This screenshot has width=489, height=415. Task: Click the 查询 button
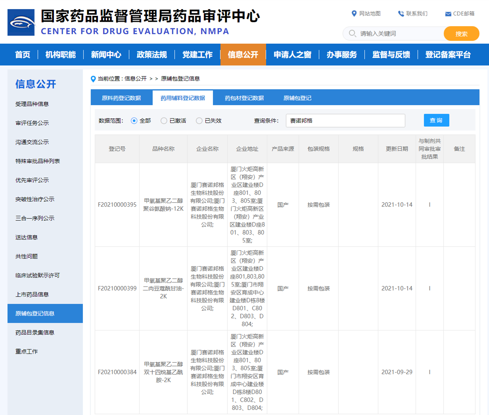click(436, 120)
